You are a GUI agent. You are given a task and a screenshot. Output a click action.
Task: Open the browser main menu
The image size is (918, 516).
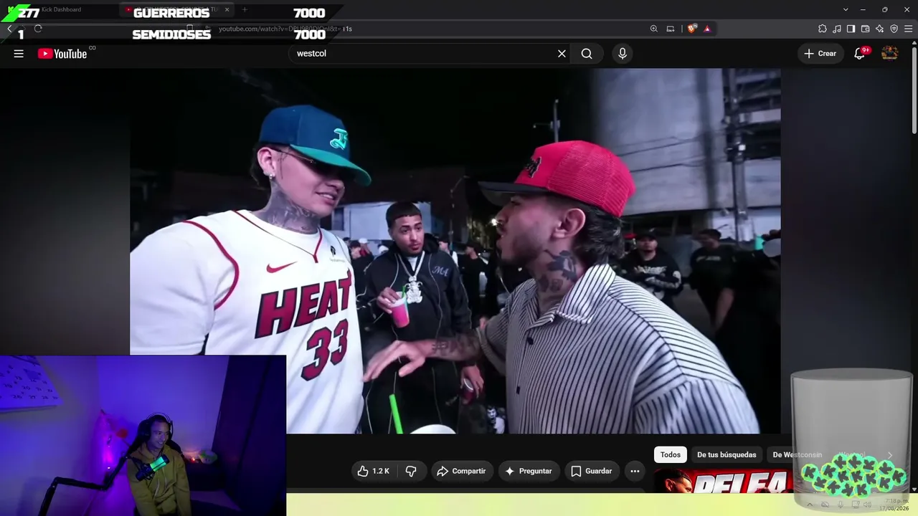coord(908,29)
